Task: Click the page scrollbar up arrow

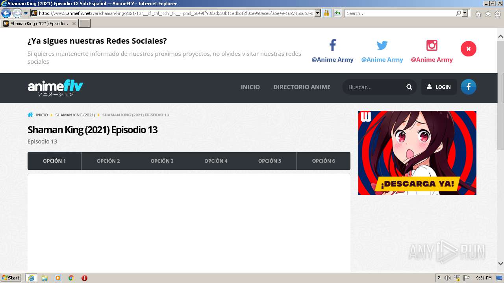Action: [500, 37]
